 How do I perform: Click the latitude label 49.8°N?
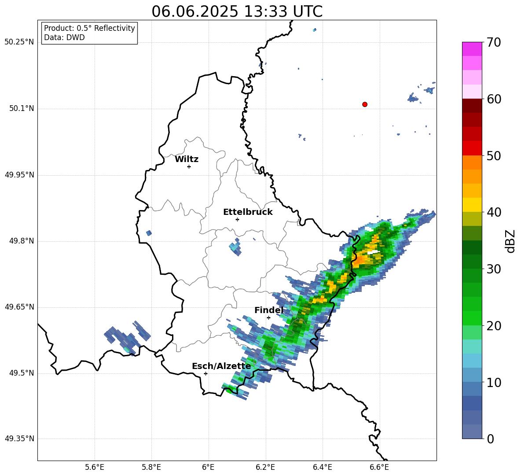(21, 241)
